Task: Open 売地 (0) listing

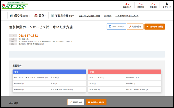Action: (106, 83)
